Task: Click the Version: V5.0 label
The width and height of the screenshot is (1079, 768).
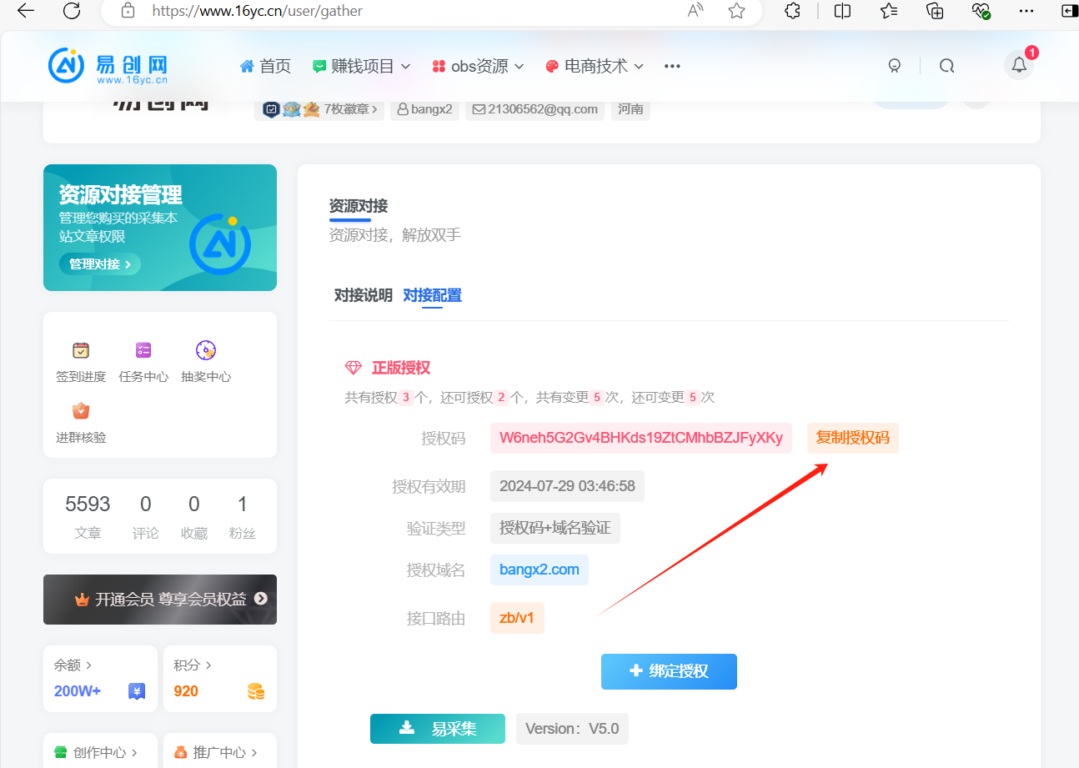Action: [x=572, y=729]
